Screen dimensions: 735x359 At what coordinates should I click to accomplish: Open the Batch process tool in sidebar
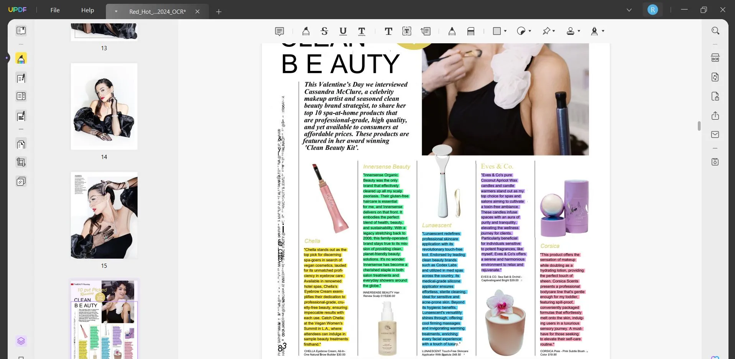click(x=21, y=181)
